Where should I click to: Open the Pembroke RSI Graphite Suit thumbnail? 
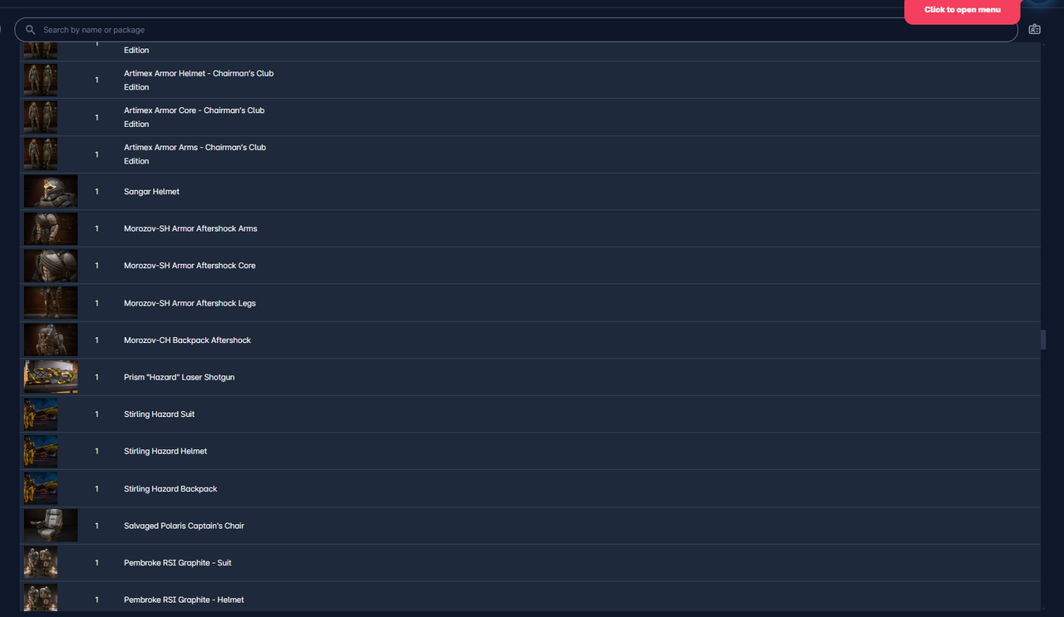pos(41,562)
